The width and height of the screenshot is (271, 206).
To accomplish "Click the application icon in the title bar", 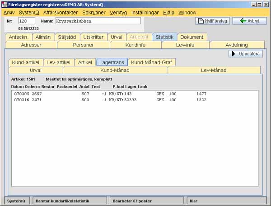I will 5,5.
